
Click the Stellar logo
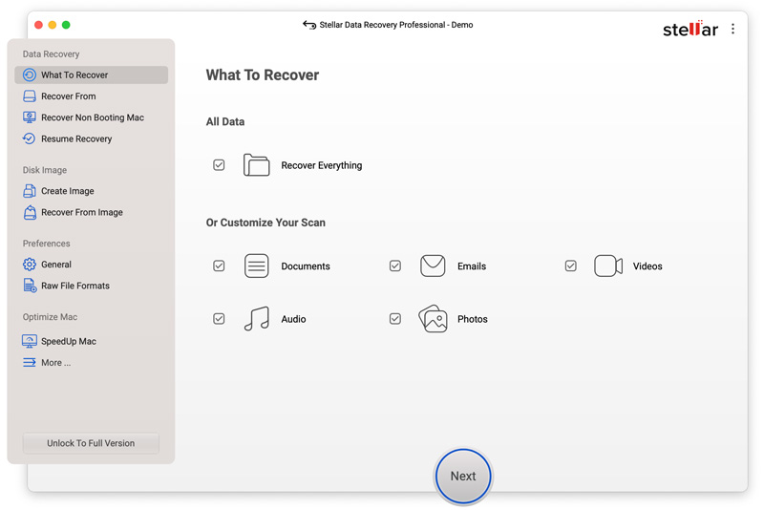(690, 29)
